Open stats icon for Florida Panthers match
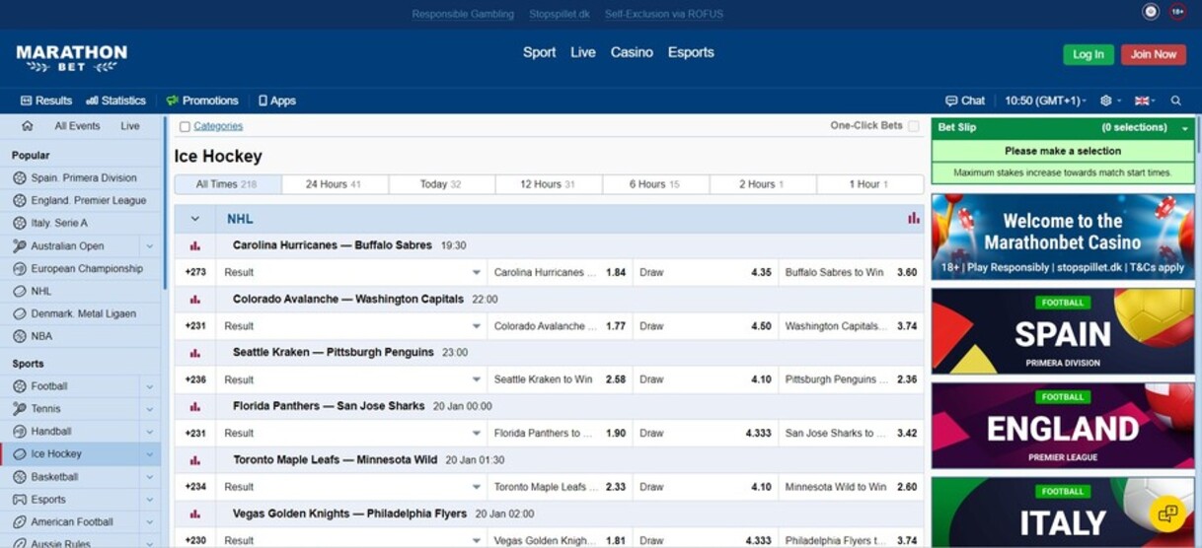 point(194,406)
